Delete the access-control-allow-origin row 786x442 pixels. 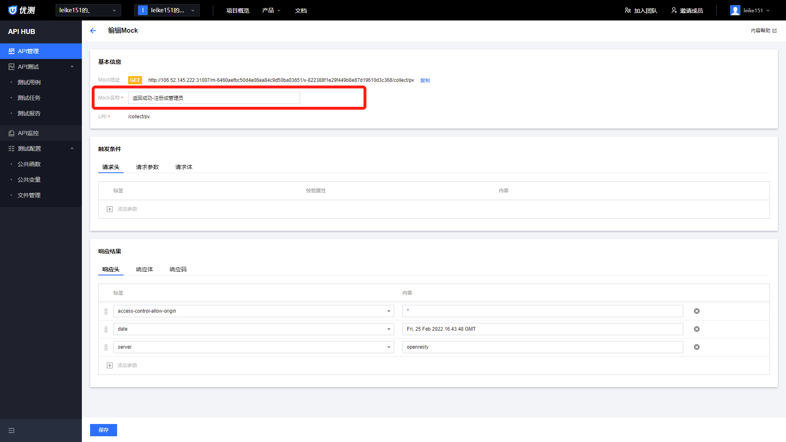[x=697, y=311]
